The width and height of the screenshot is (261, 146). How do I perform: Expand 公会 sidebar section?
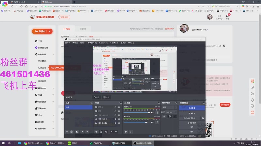click(x=53, y=115)
